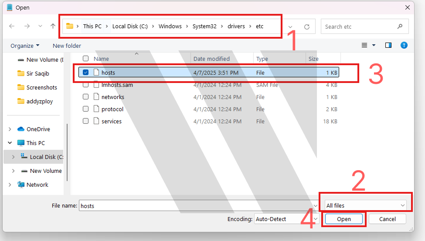Viewport: 425px width, 241px height.
Task: Click the Cancel button
Action: 388,219
